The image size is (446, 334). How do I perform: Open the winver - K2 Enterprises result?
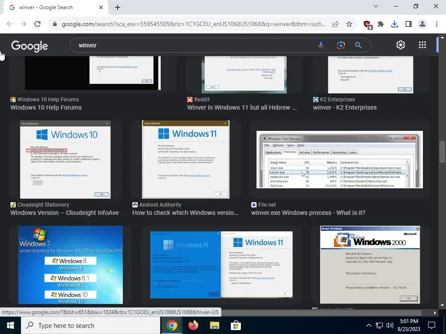point(345,107)
